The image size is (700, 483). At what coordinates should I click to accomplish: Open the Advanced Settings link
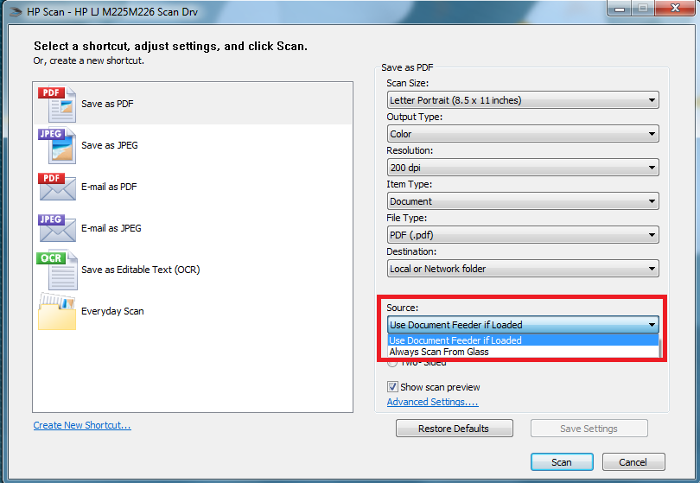click(x=432, y=402)
